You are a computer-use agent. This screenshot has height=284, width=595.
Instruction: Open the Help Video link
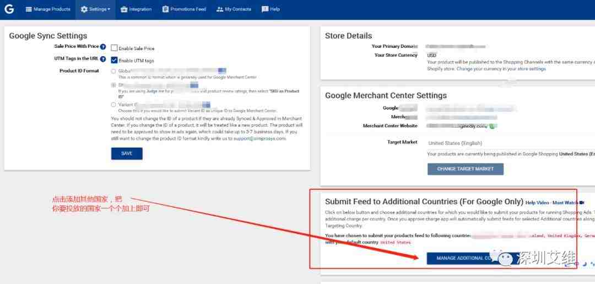[538, 203]
